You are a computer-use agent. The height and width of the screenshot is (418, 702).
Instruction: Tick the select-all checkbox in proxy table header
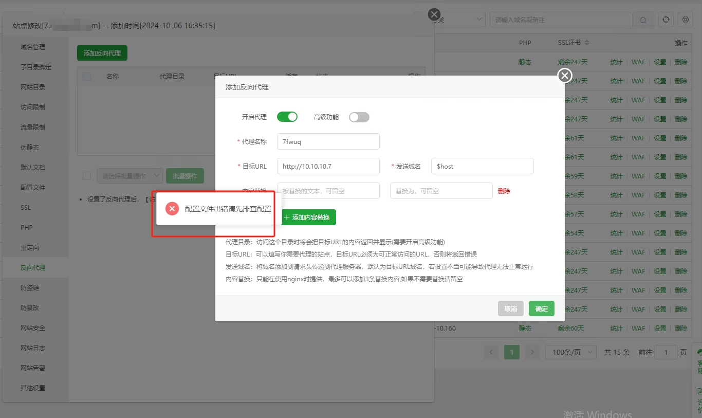tap(87, 76)
